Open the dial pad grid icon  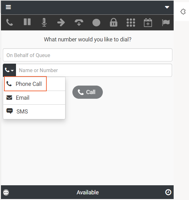click(x=131, y=23)
